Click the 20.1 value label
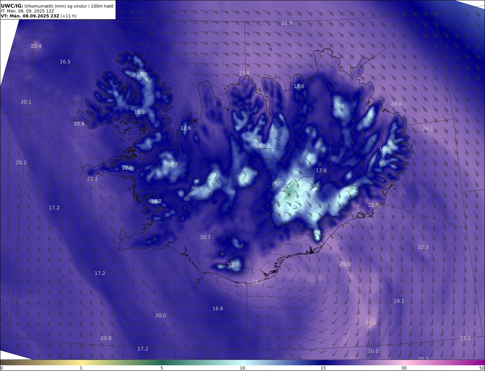This screenshot has width=485, height=371. 26,102
